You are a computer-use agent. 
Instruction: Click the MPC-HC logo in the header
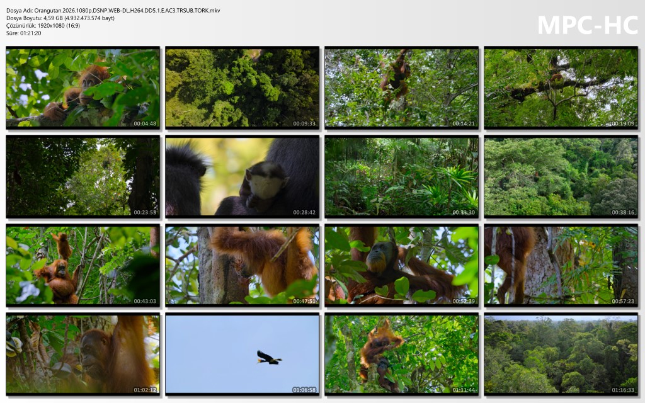pyautogui.click(x=587, y=25)
